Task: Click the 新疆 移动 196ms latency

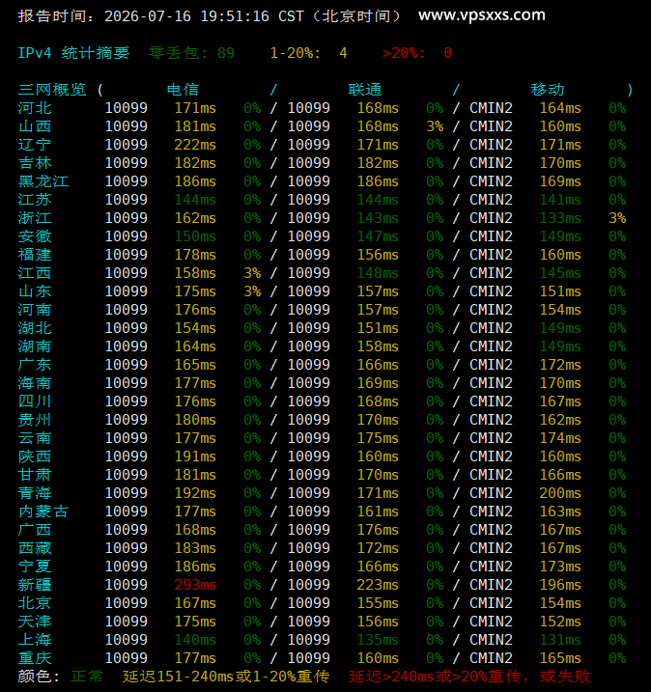Action: point(560,585)
